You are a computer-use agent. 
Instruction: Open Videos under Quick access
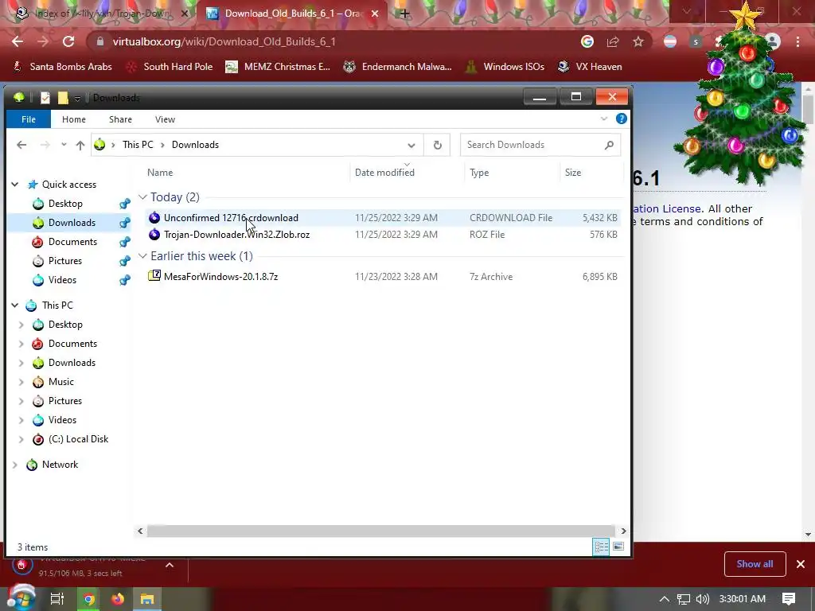[62, 280]
